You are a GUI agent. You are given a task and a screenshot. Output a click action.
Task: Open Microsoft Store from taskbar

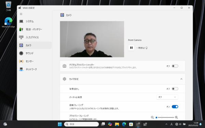pyautogui.click(x=131, y=124)
